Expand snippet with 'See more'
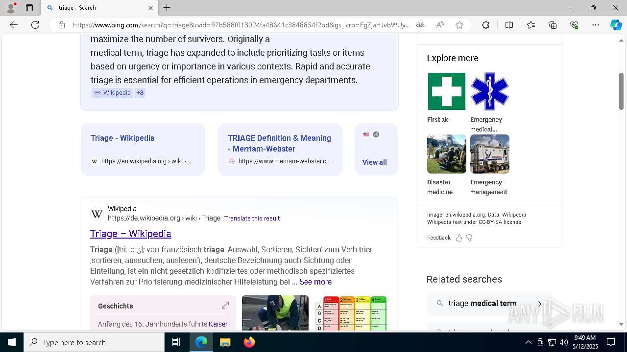Image resolution: width=627 pixels, height=352 pixels. 315,282
